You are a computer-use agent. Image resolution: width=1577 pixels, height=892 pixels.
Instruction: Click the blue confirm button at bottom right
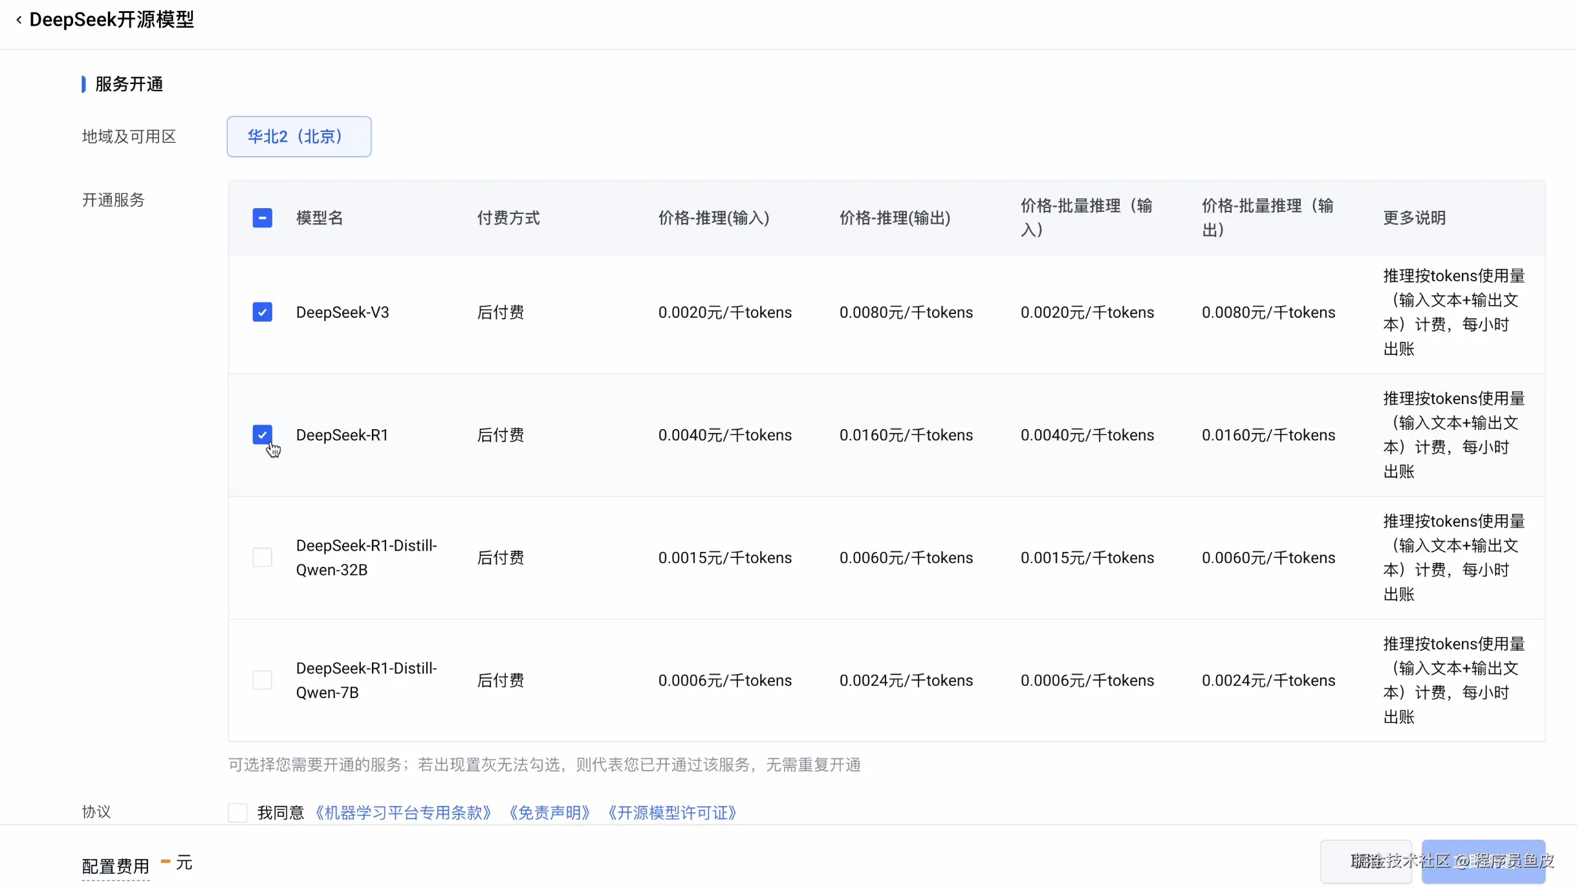click(1483, 861)
